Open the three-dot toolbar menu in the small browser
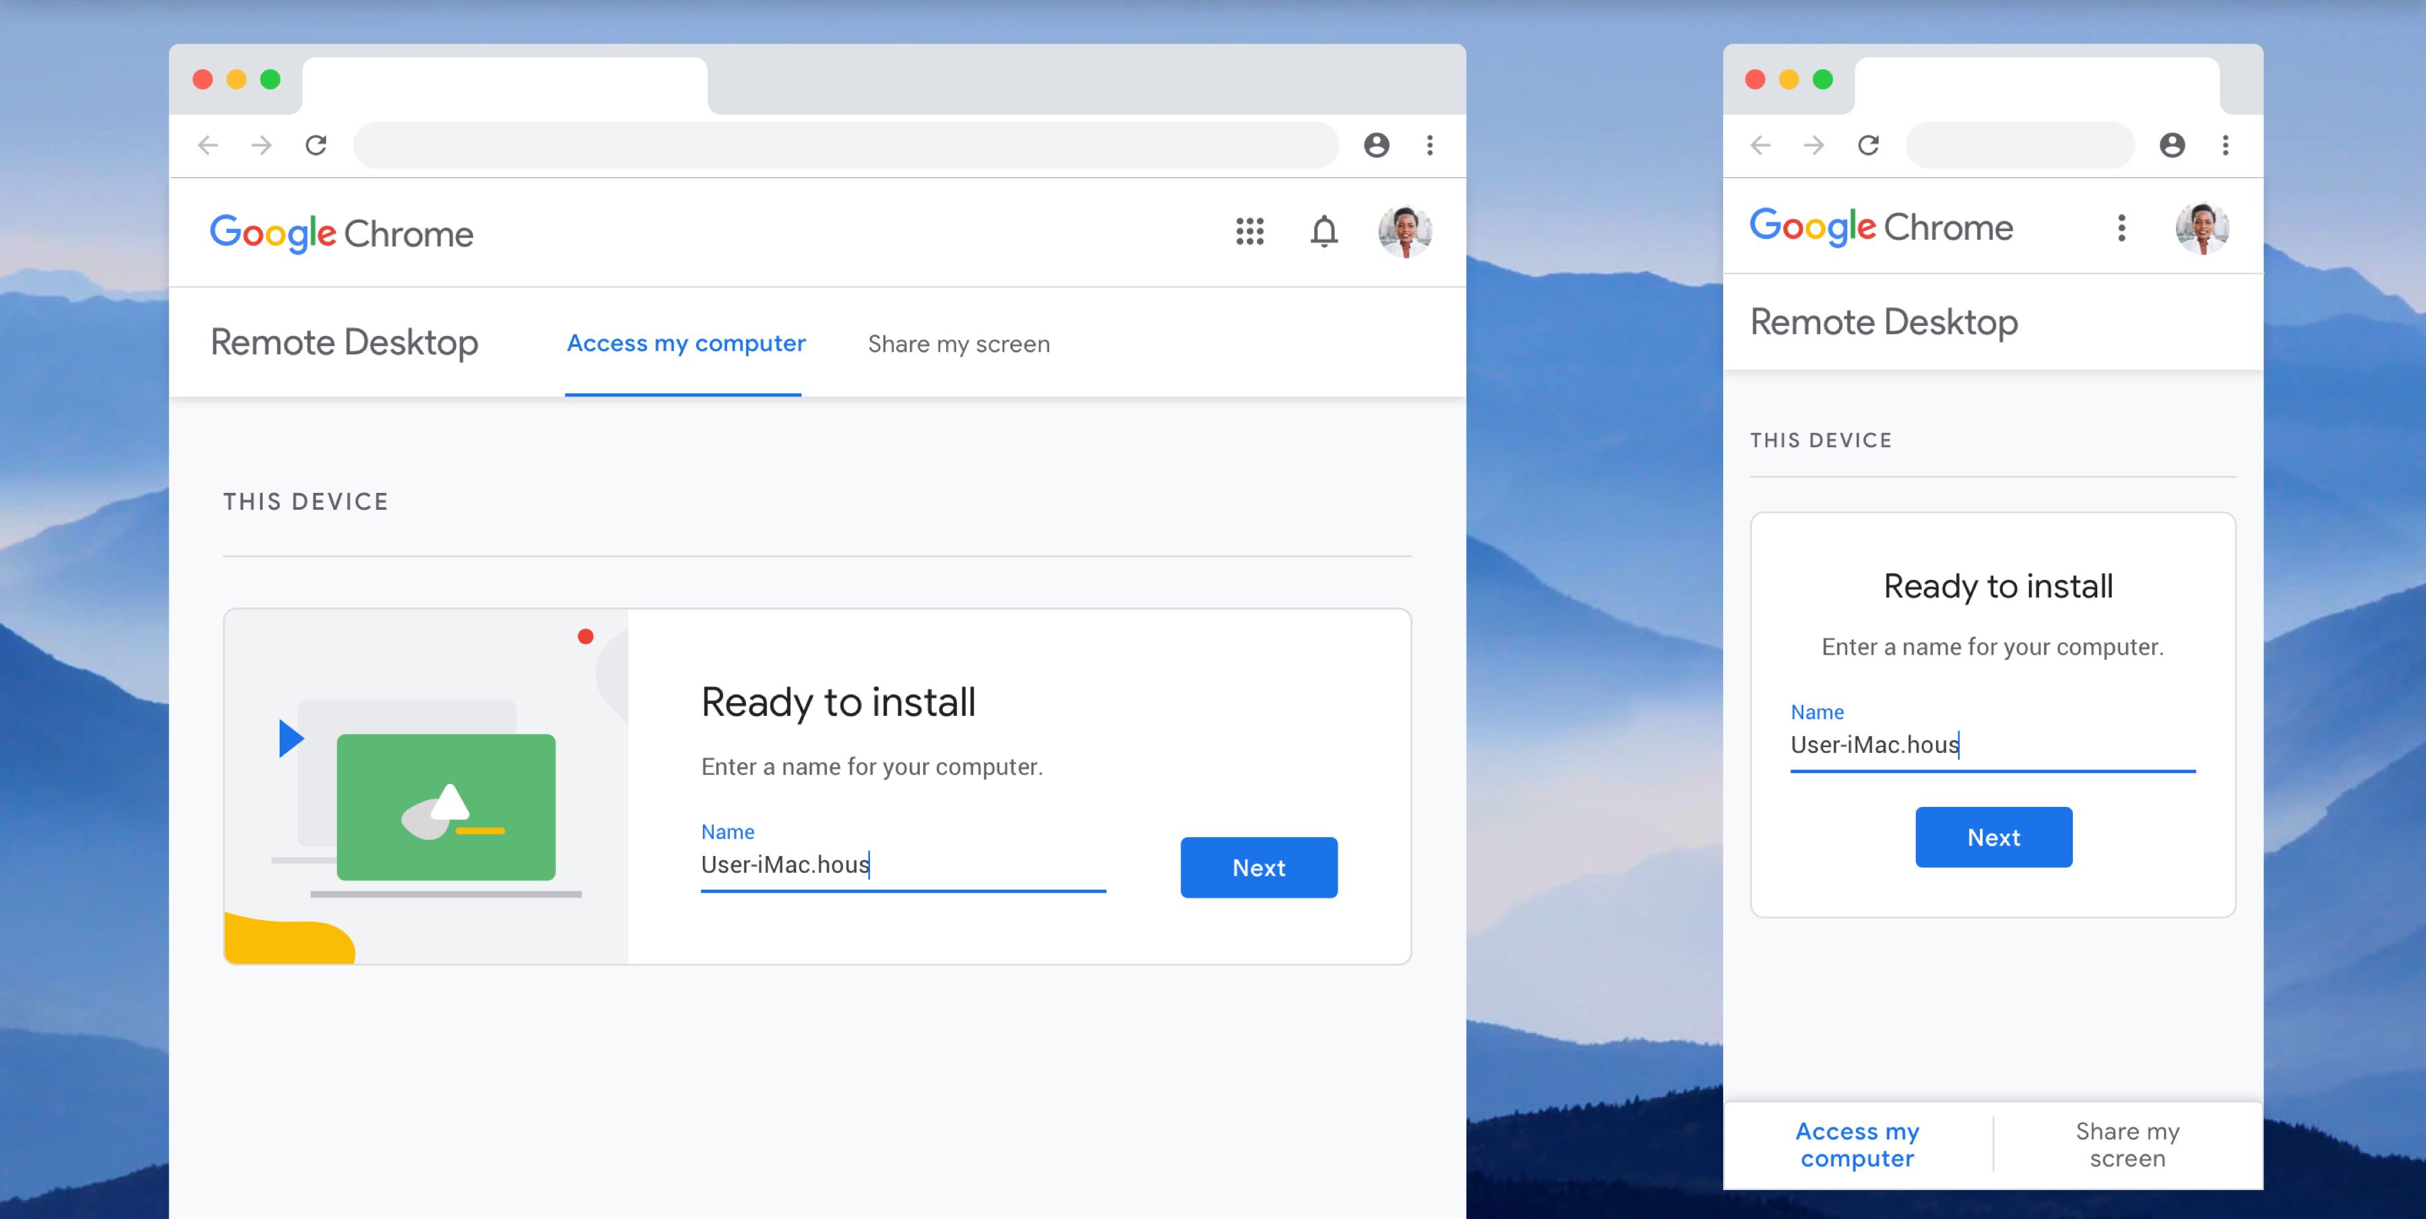The width and height of the screenshot is (2426, 1219). coord(2225,145)
